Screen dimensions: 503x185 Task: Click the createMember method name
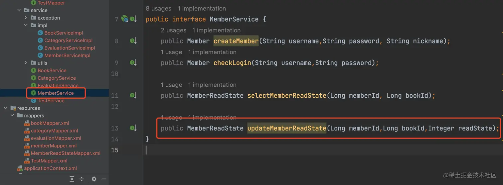pos(236,41)
